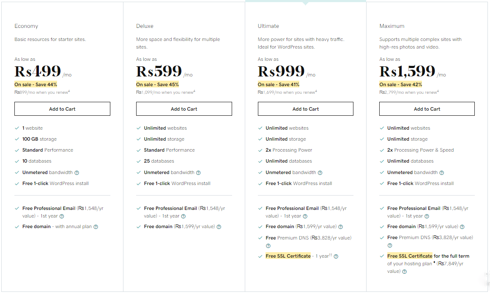The height and width of the screenshot is (294, 490).
Task: Open Maximum Free SSL Certificate help icon
Action: pos(404,272)
